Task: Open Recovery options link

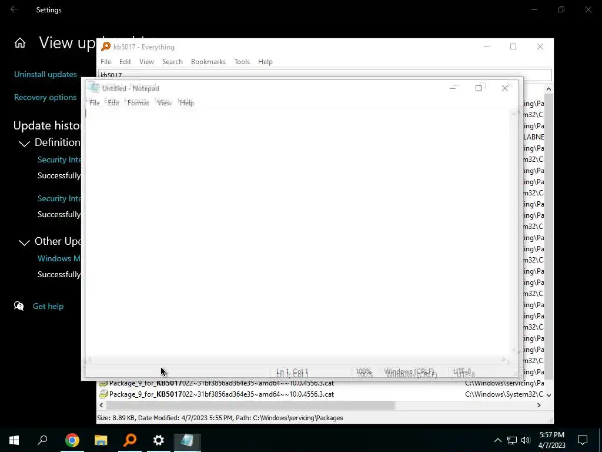Action: pyautogui.click(x=45, y=97)
